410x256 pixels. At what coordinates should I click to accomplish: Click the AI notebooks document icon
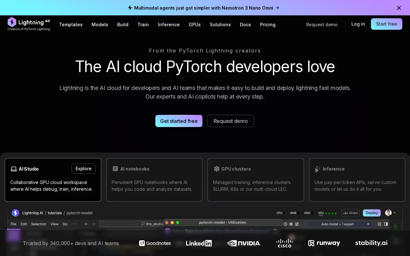click(x=115, y=169)
